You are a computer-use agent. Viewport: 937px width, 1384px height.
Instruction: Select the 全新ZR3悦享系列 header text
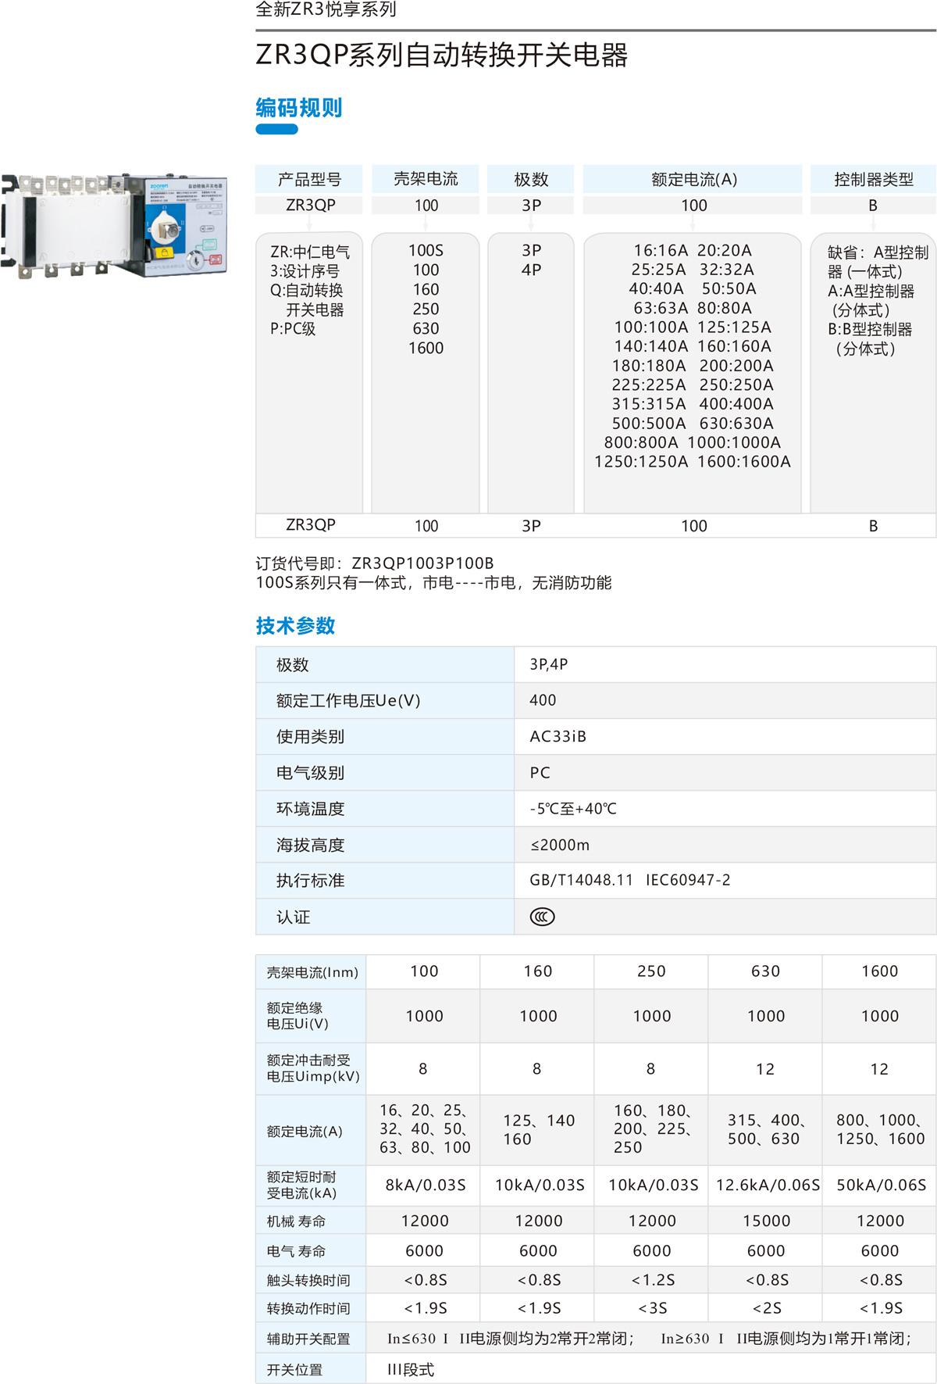coord(326,9)
